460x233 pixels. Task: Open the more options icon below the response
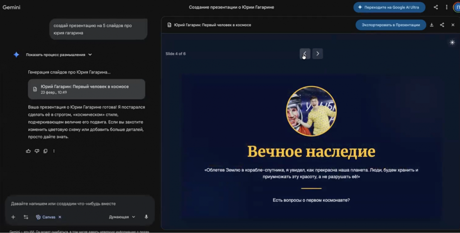(x=54, y=151)
